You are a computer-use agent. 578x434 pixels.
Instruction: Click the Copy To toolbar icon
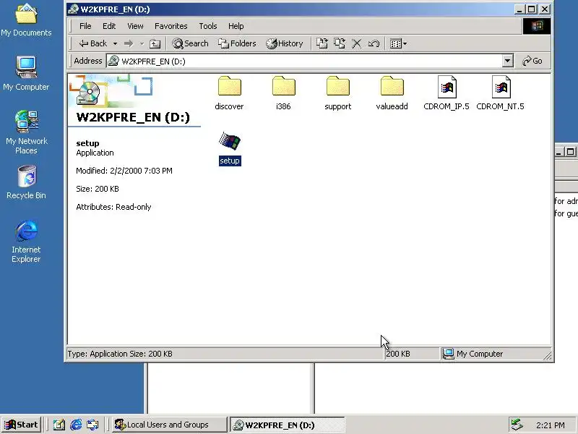click(x=339, y=43)
